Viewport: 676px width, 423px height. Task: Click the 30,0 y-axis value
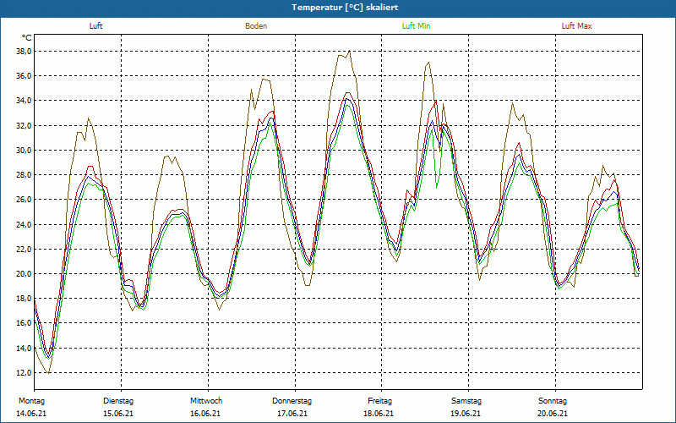tap(24, 151)
